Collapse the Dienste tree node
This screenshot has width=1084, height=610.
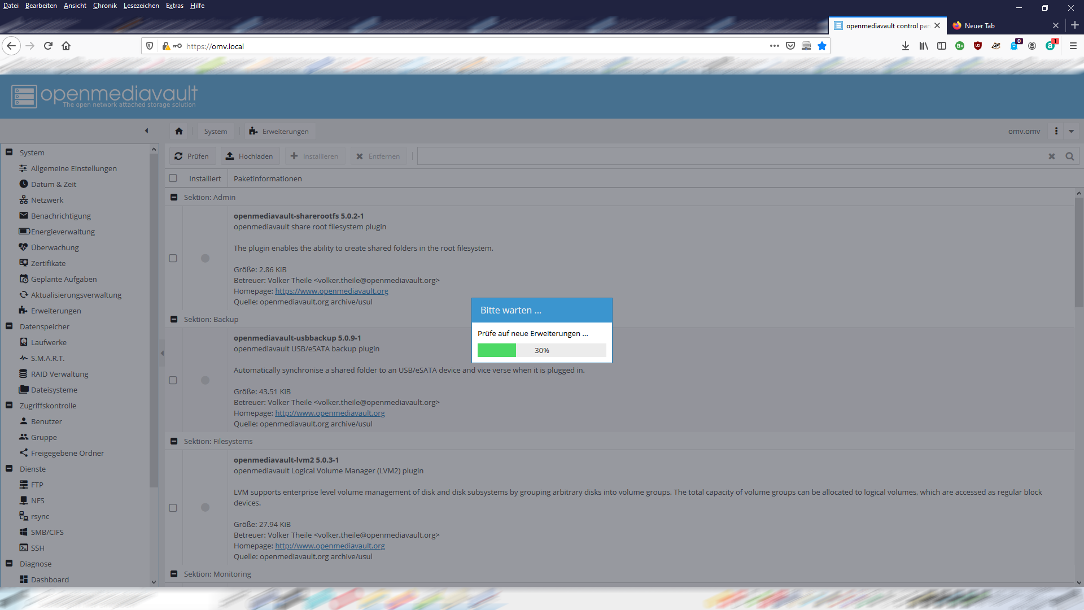click(9, 469)
